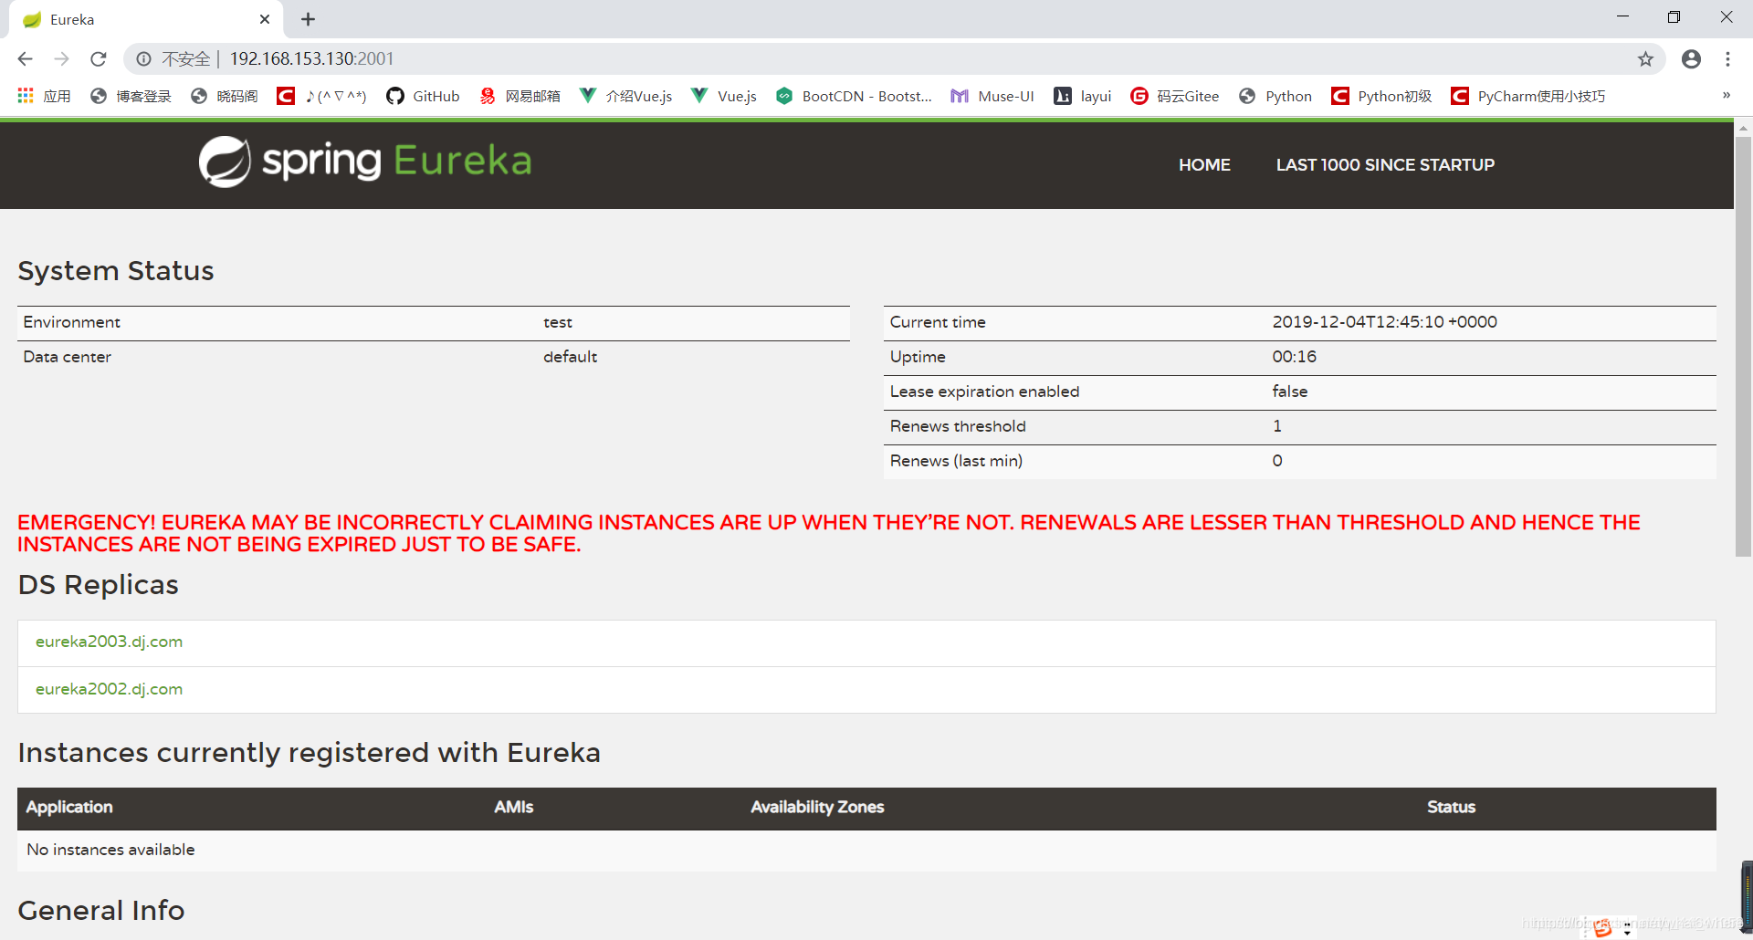Open the BootCDN bookmark
Image resolution: width=1753 pixels, height=940 pixels.
[x=854, y=96]
